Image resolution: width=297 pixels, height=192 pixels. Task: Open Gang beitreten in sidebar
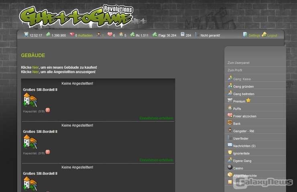coord(244,94)
